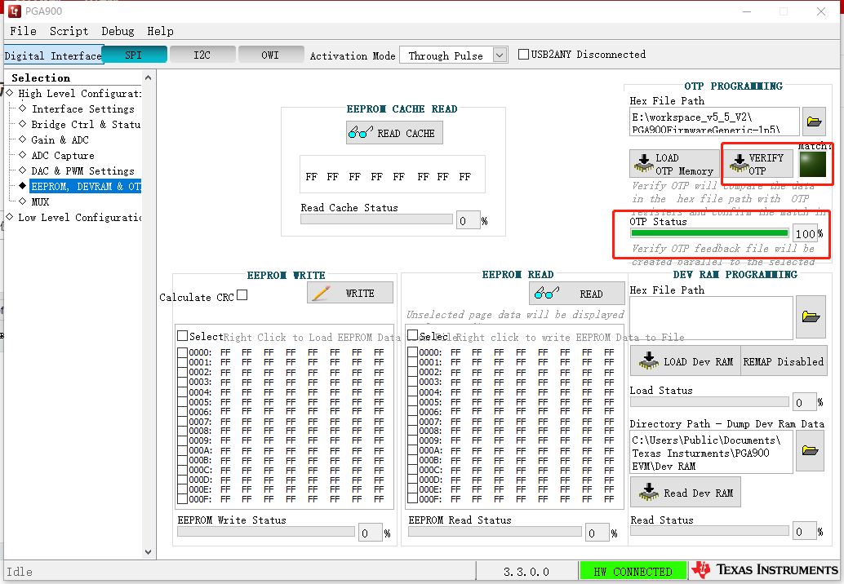This screenshot has width=844, height=584.
Task: Enable Calculate CRC checkbox
Action: [x=242, y=295]
